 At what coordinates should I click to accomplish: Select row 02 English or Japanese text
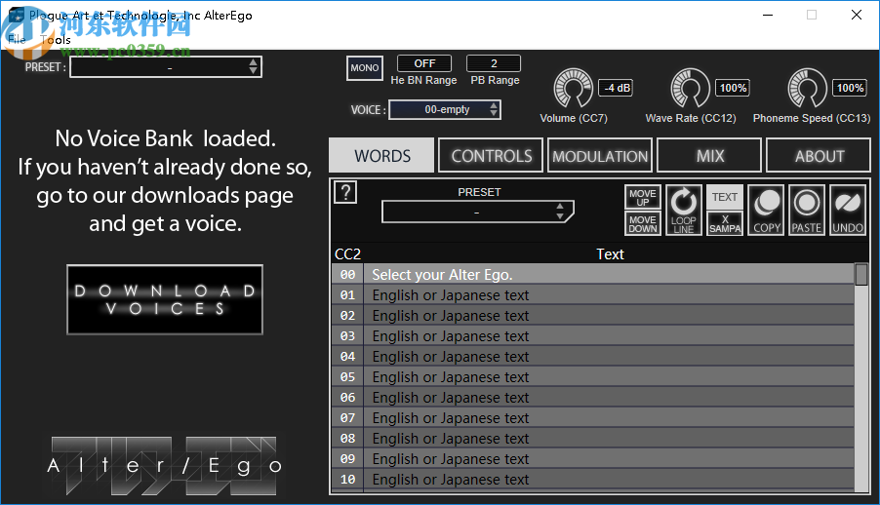592,315
